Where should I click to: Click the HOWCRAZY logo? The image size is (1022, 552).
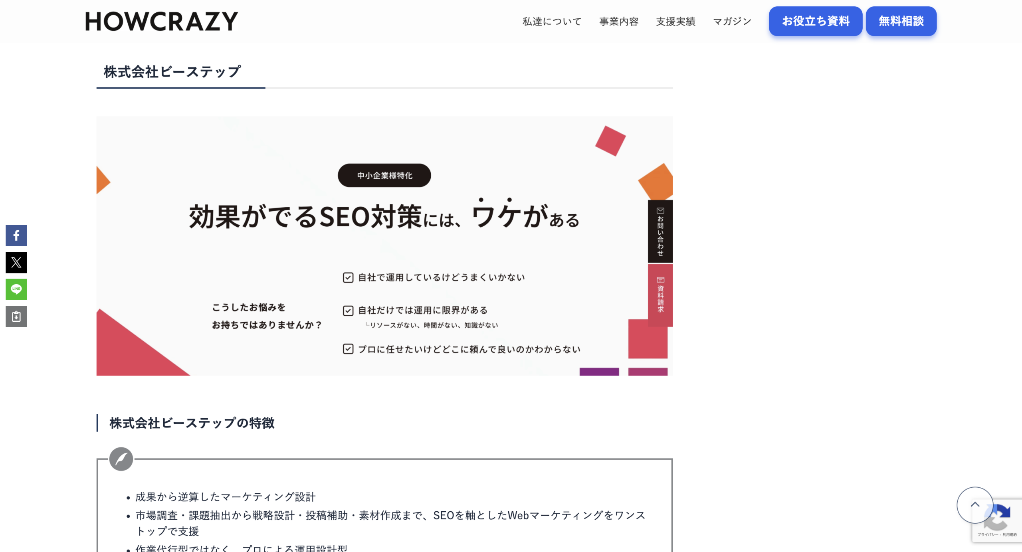pos(161,21)
